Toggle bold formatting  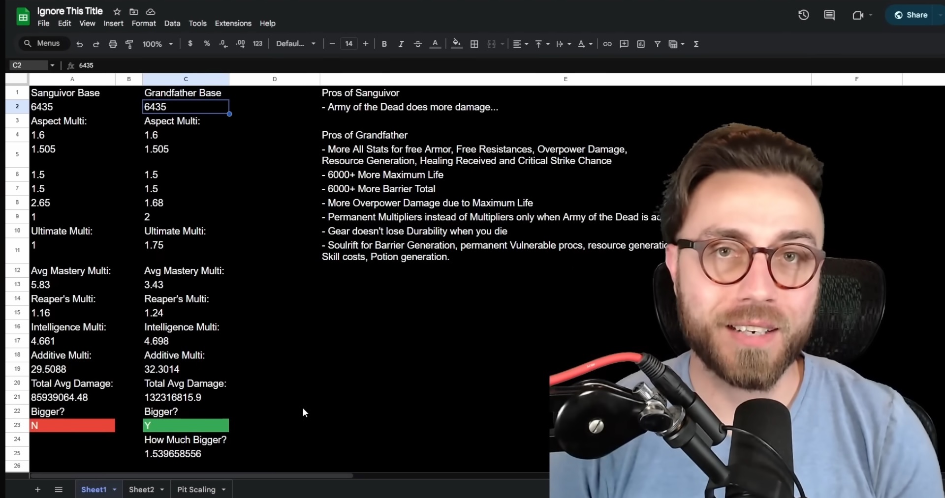pos(384,44)
